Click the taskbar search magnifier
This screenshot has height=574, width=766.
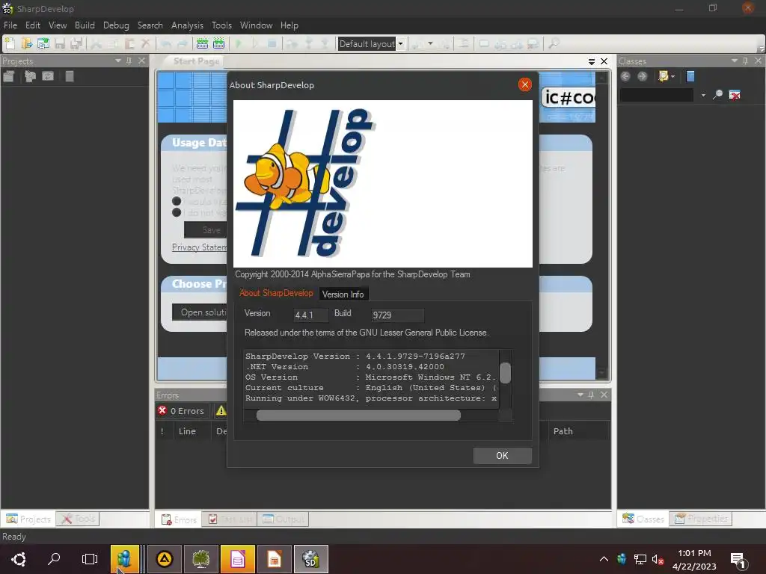(x=54, y=559)
